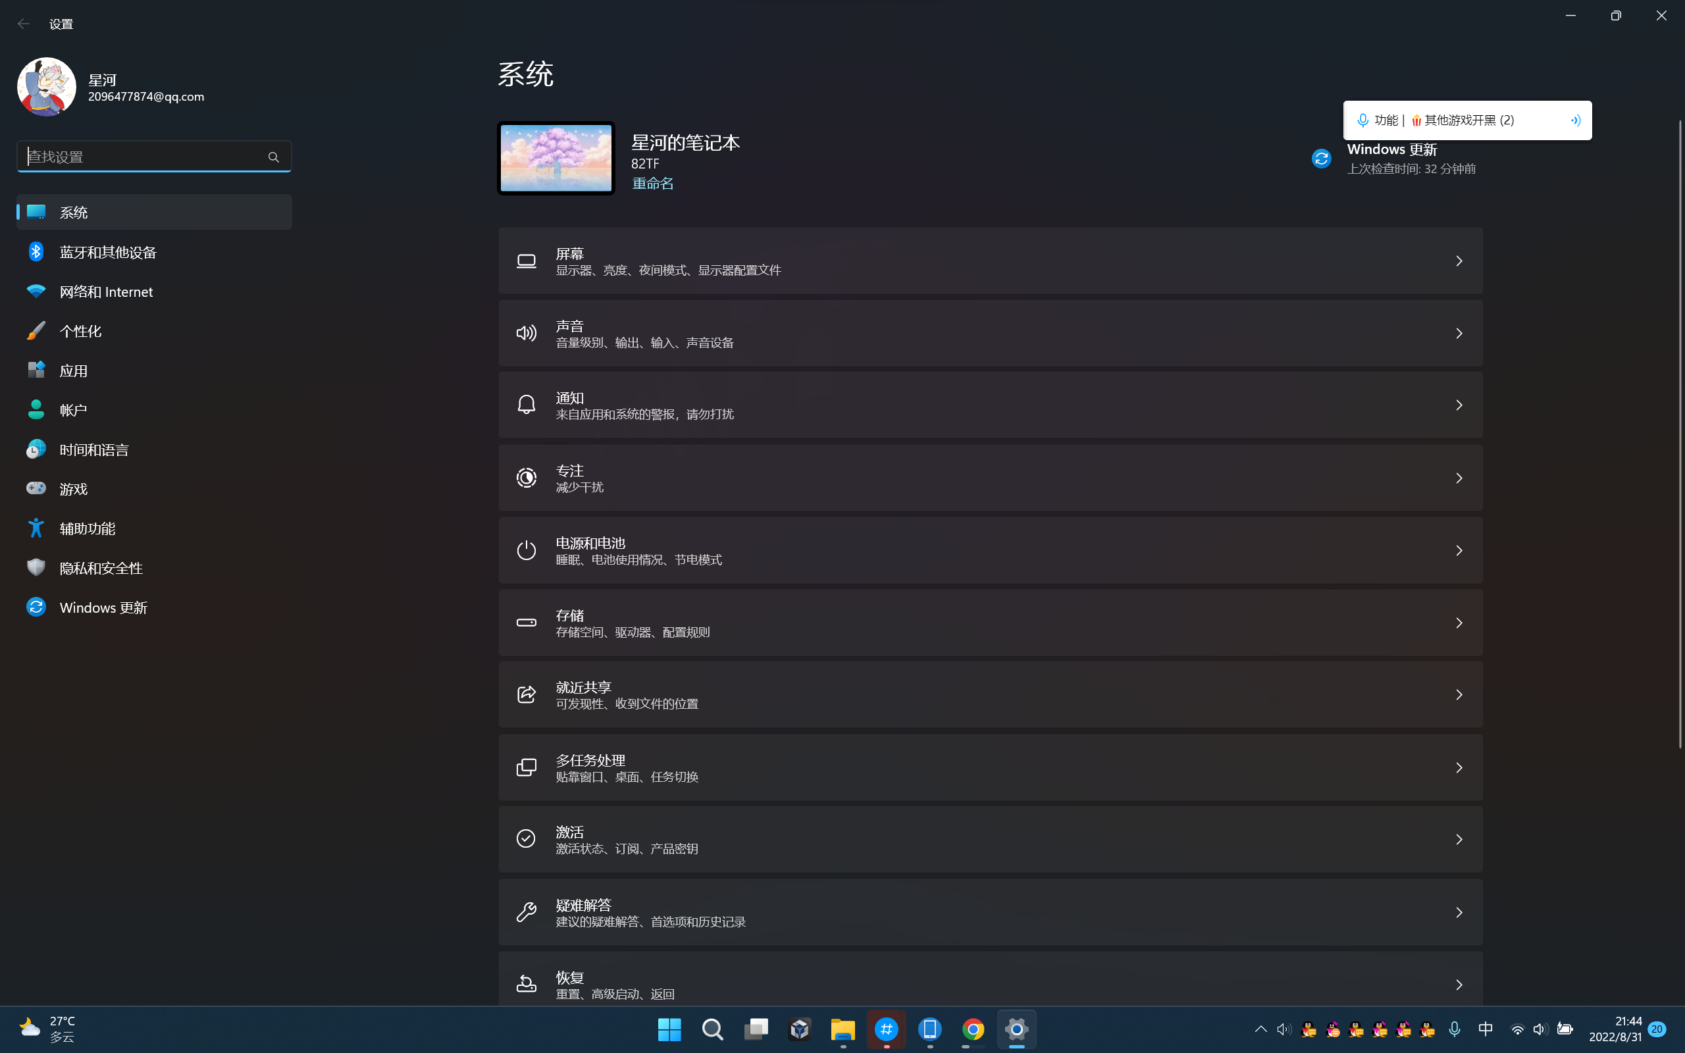Open the weather widget showing 27°C
Viewport: 1685px width, 1053px height.
47,1029
